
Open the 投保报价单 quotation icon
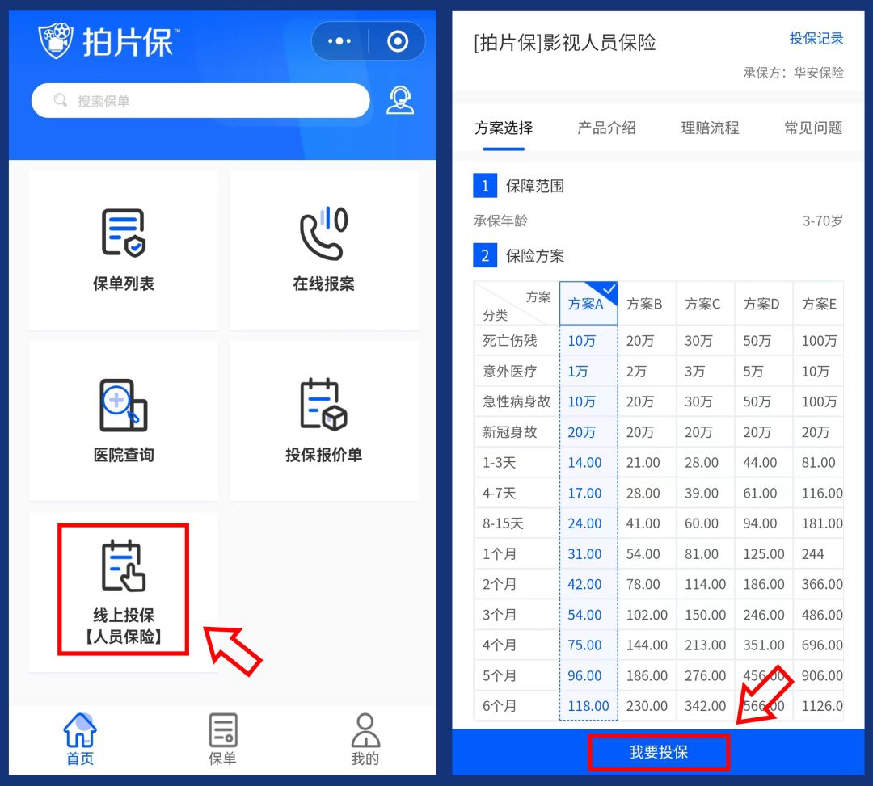point(323,405)
